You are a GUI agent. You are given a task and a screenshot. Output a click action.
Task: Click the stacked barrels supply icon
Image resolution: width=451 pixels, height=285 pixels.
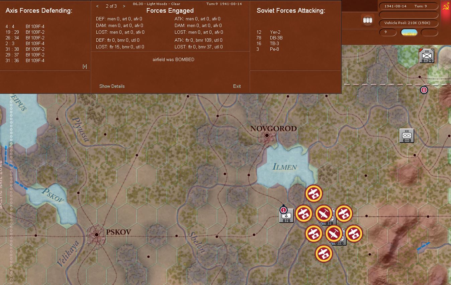(368, 20)
